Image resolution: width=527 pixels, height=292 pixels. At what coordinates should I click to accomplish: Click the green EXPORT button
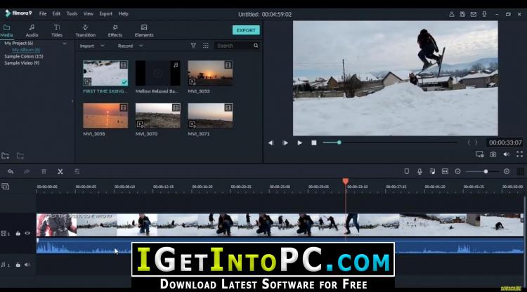click(x=246, y=30)
